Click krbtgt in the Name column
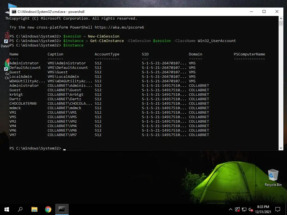Image resolution: width=287 pixels, height=215 pixels. (16, 95)
